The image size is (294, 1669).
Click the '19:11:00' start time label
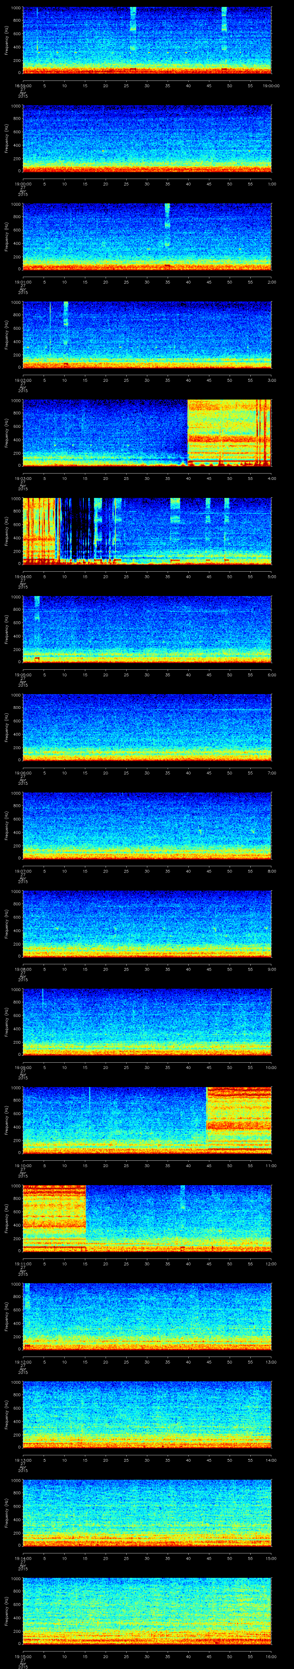pyautogui.click(x=23, y=1263)
